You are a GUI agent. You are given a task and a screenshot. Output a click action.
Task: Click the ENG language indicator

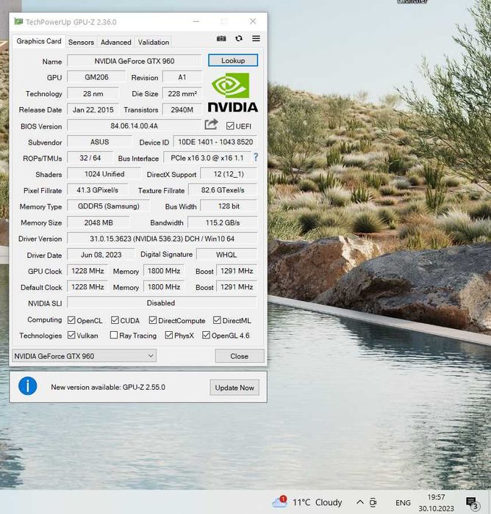point(403,502)
